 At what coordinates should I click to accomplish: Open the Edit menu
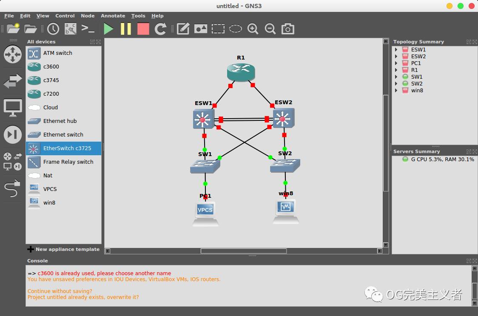[x=25, y=16]
